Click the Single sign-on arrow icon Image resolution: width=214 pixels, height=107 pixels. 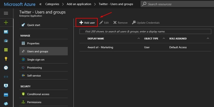pyautogui.click(x=23, y=60)
